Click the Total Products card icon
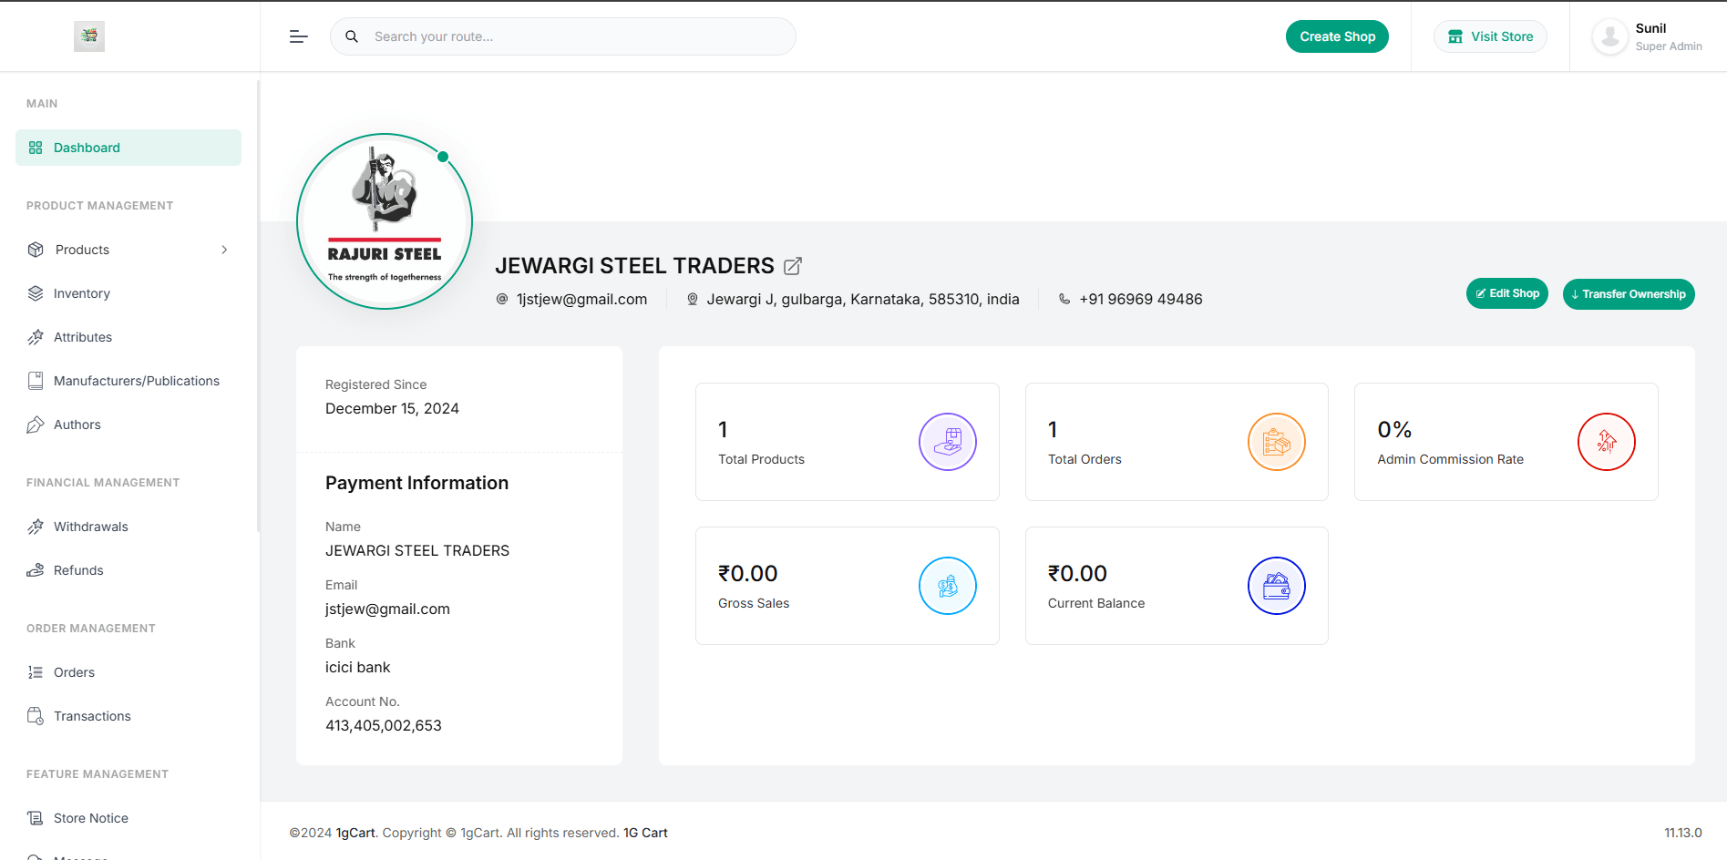Image resolution: width=1727 pixels, height=860 pixels. 948,442
